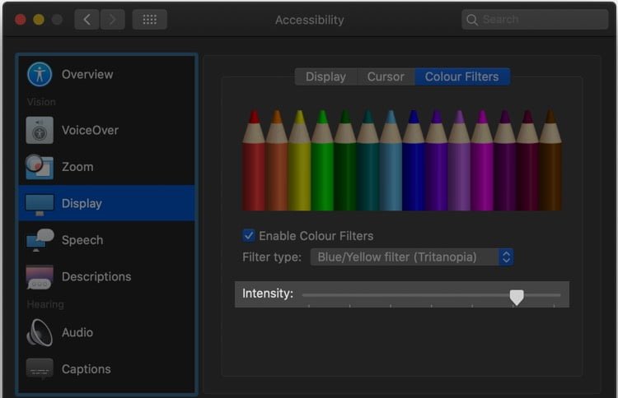Click the yellow pencil in preview
The width and height of the screenshot is (618, 398).
(x=300, y=160)
